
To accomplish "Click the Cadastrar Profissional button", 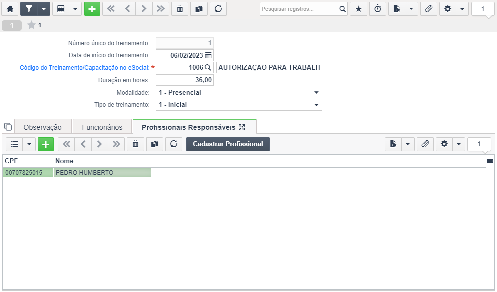I will 228,144.
